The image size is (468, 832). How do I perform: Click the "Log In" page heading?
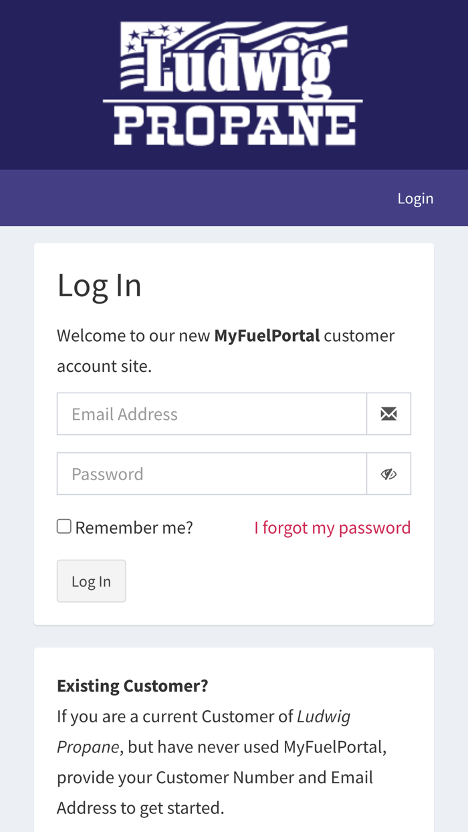99,286
